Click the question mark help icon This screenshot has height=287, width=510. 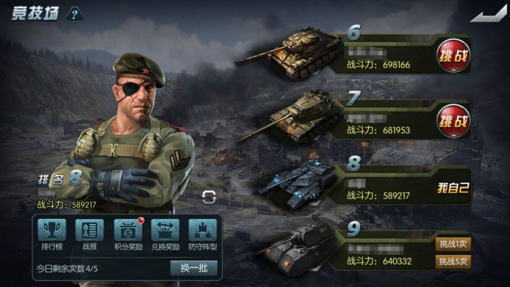[75, 15]
